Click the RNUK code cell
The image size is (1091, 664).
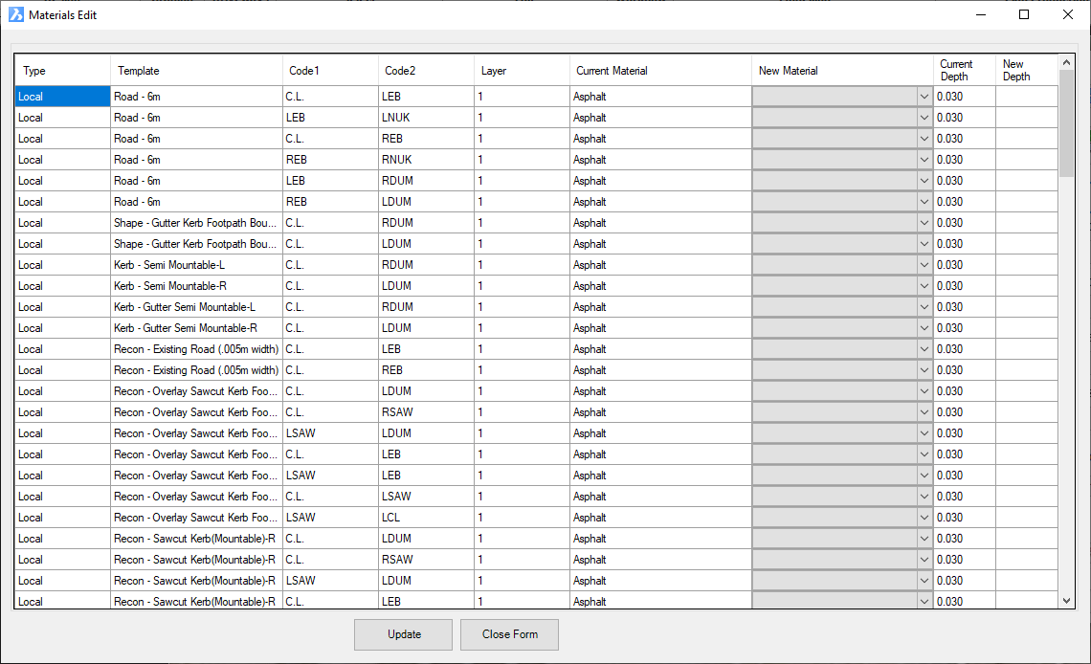427,160
